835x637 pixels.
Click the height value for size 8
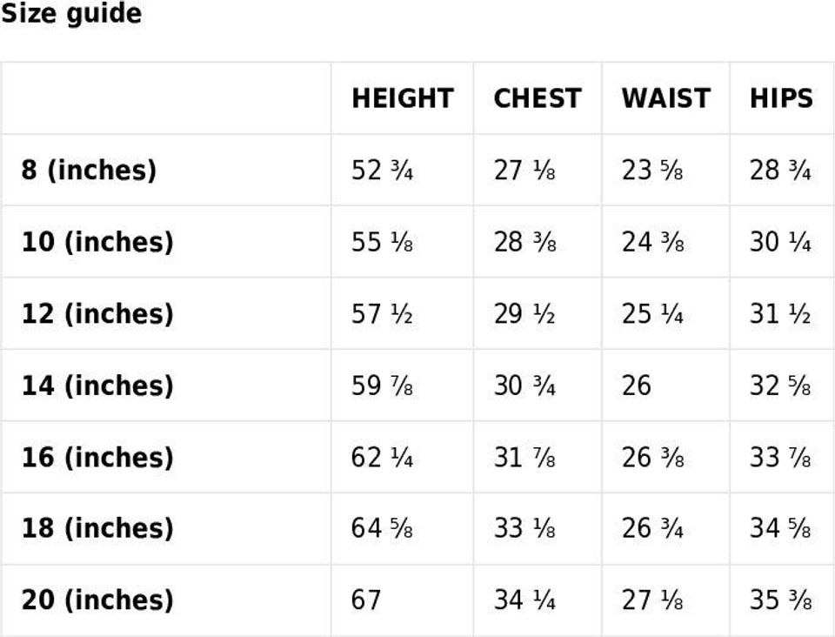382,170
